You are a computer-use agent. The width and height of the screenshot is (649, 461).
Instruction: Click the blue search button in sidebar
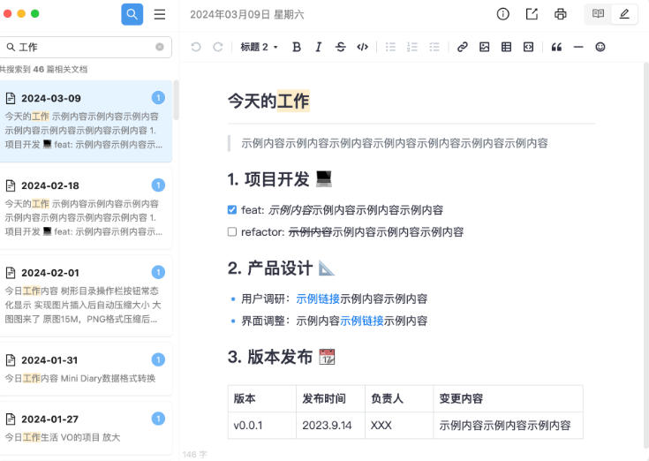point(132,14)
